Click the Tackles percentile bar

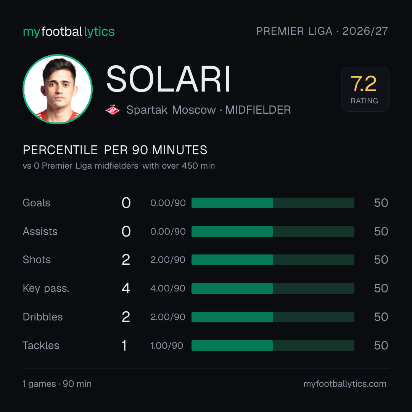coord(273,346)
